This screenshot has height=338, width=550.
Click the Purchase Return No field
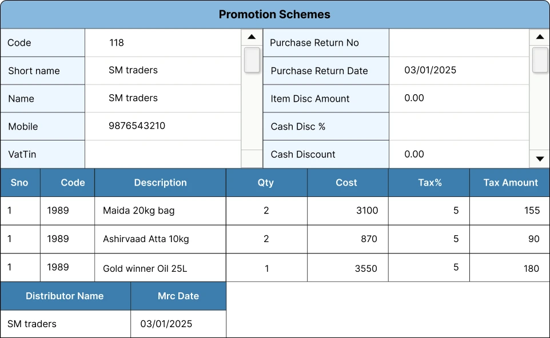(x=457, y=42)
